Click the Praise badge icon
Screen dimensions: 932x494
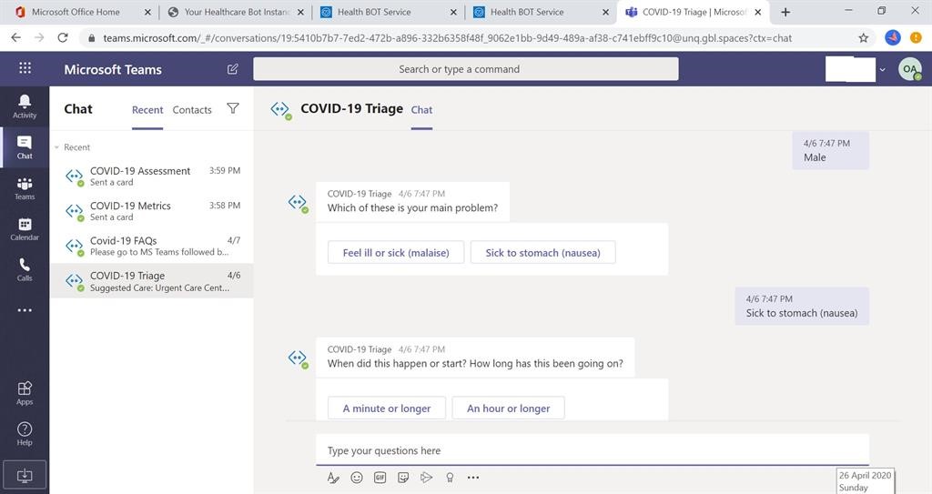(450, 478)
